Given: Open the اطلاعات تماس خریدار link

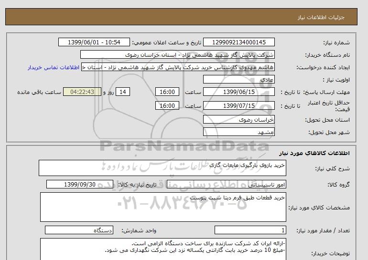Looking at the screenshot, I should coord(54,67).
